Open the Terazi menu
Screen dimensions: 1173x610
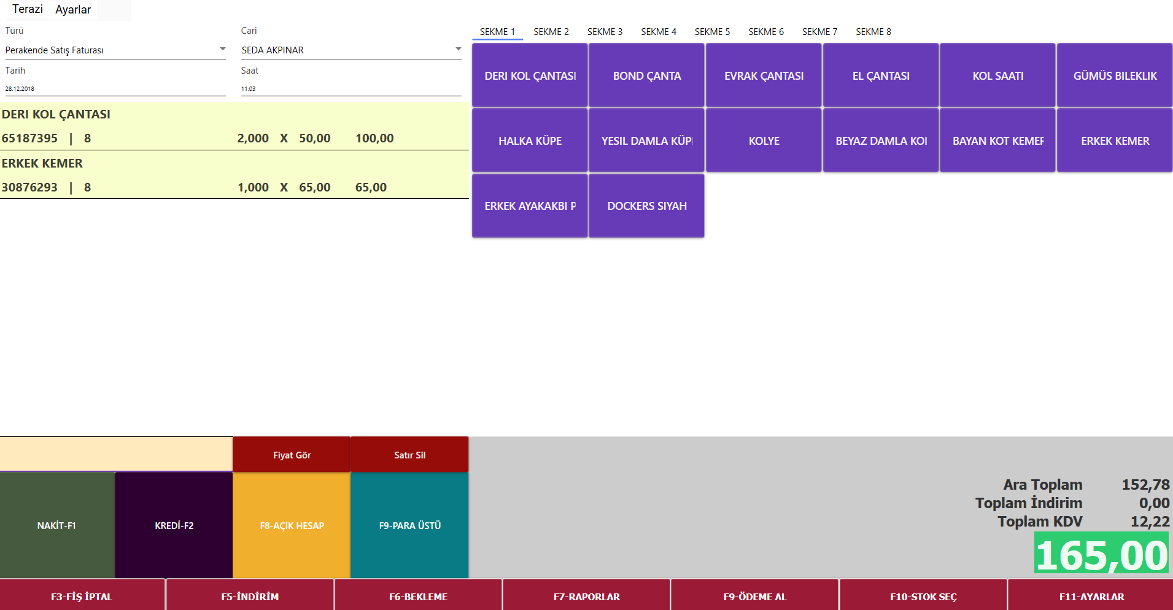click(x=28, y=9)
